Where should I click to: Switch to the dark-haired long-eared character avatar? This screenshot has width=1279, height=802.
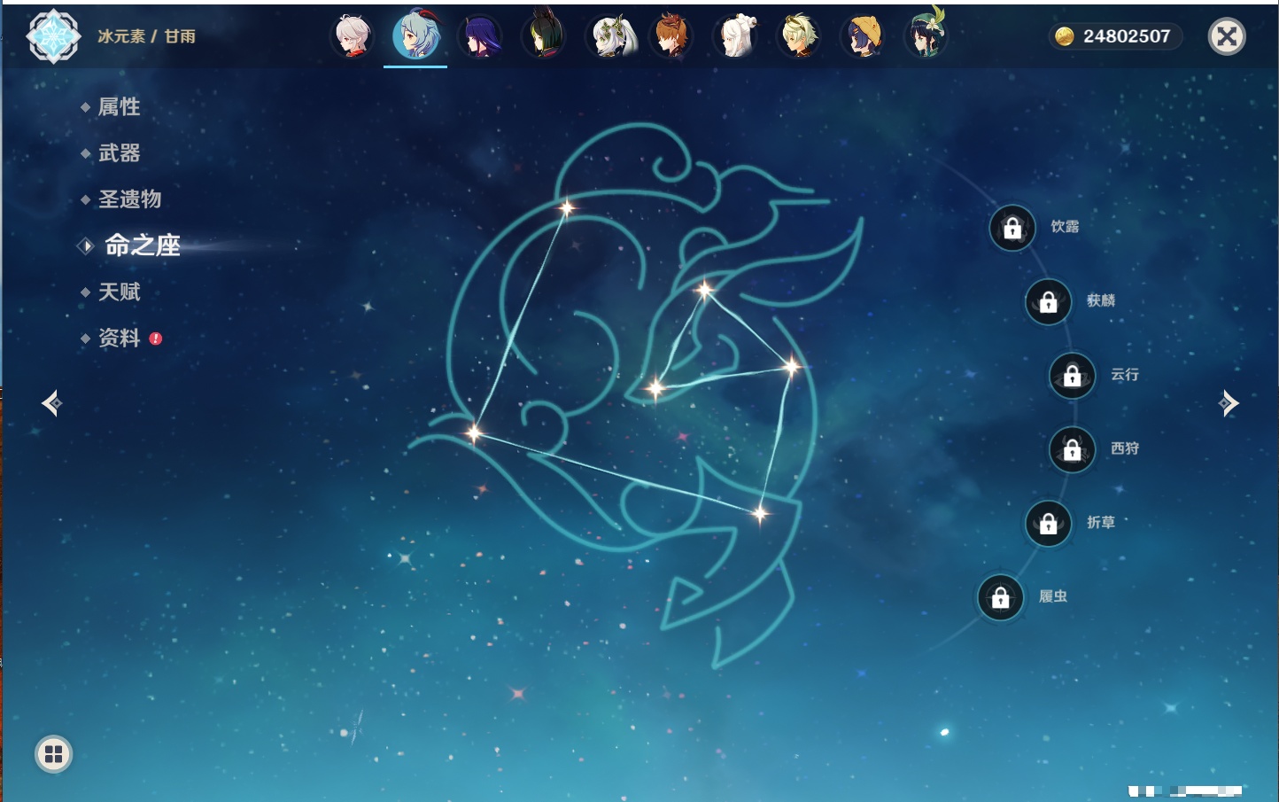point(544,35)
